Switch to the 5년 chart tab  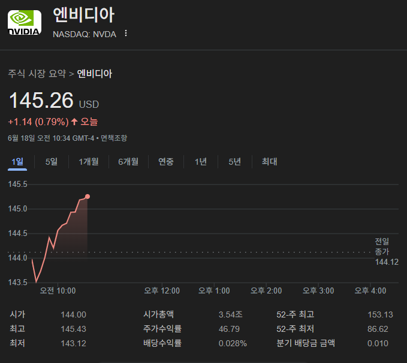[x=234, y=162]
